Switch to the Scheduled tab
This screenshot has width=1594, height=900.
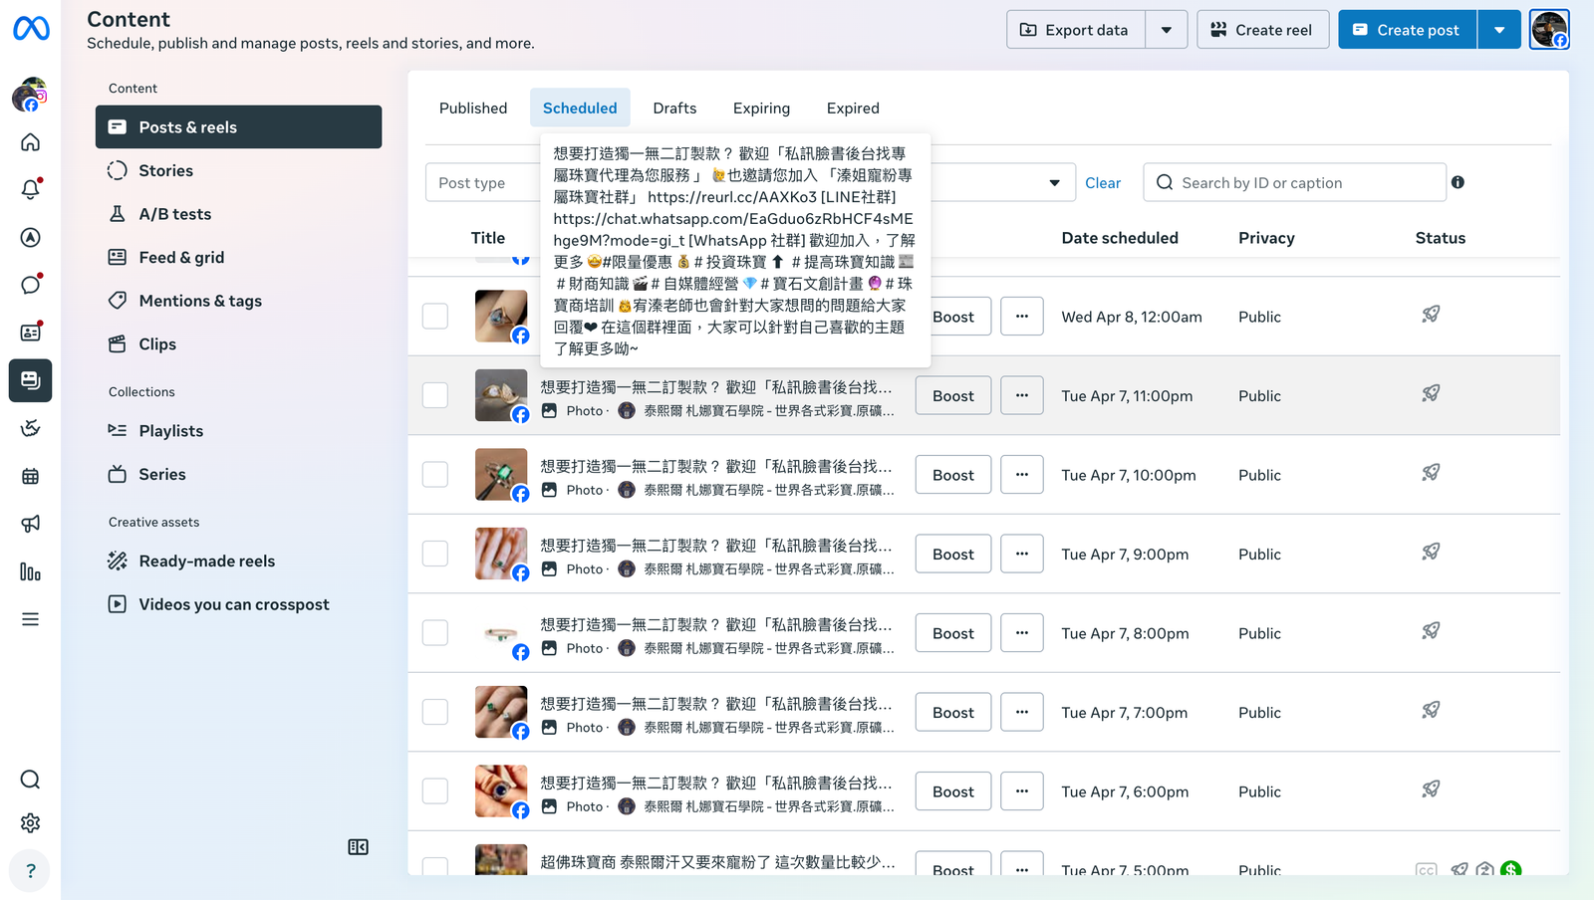pos(580,108)
